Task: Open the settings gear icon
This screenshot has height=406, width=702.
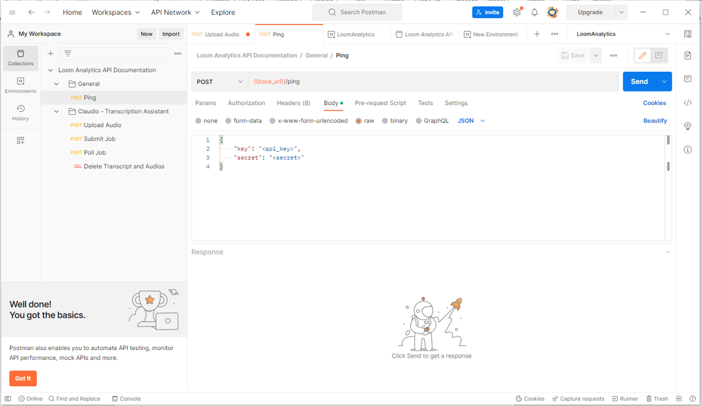Action: [x=517, y=12]
